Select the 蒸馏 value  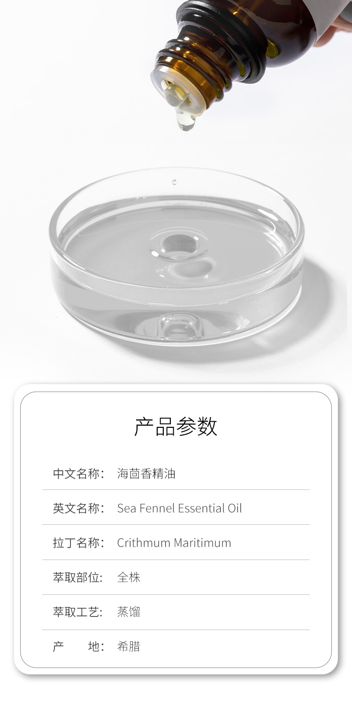[x=129, y=612]
